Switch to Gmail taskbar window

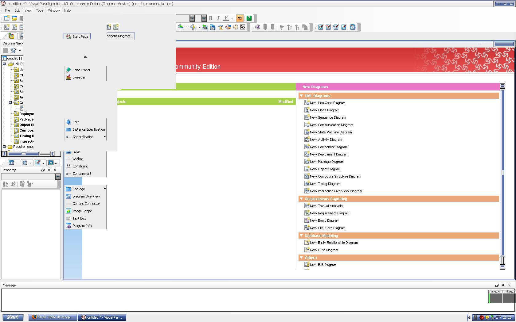pos(53,317)
